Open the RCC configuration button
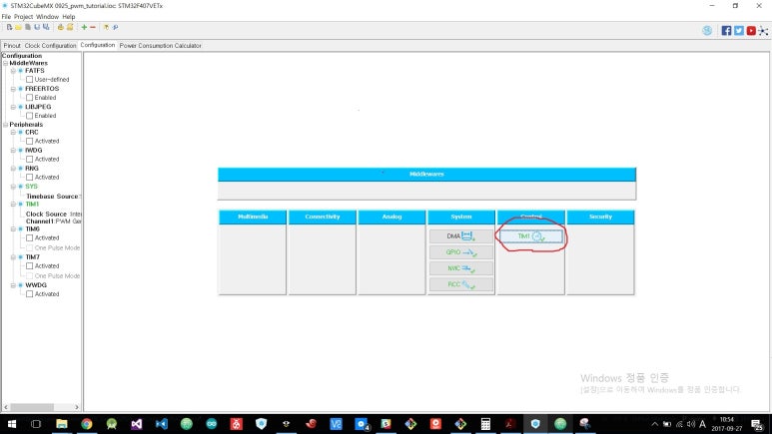Screen dimensions: 772x434 click(x=460, y=284)
